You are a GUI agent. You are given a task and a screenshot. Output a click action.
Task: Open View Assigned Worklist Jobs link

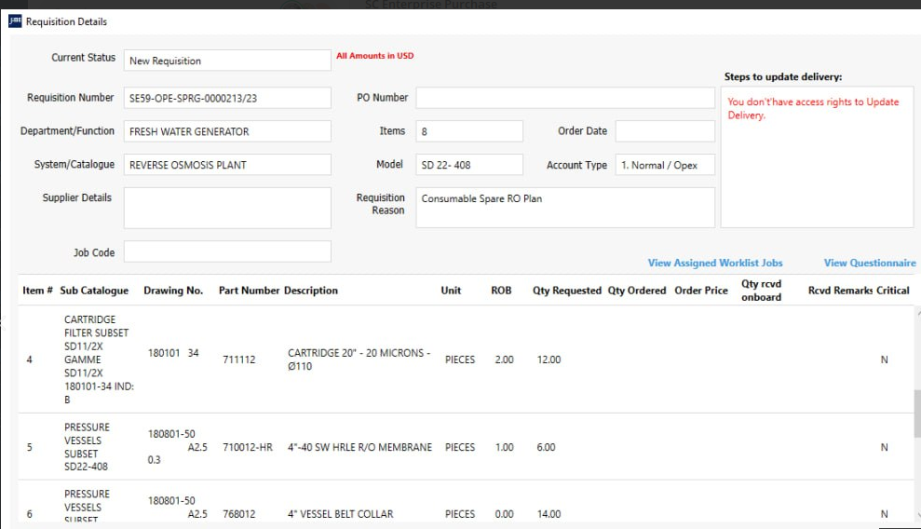point(714,264)
